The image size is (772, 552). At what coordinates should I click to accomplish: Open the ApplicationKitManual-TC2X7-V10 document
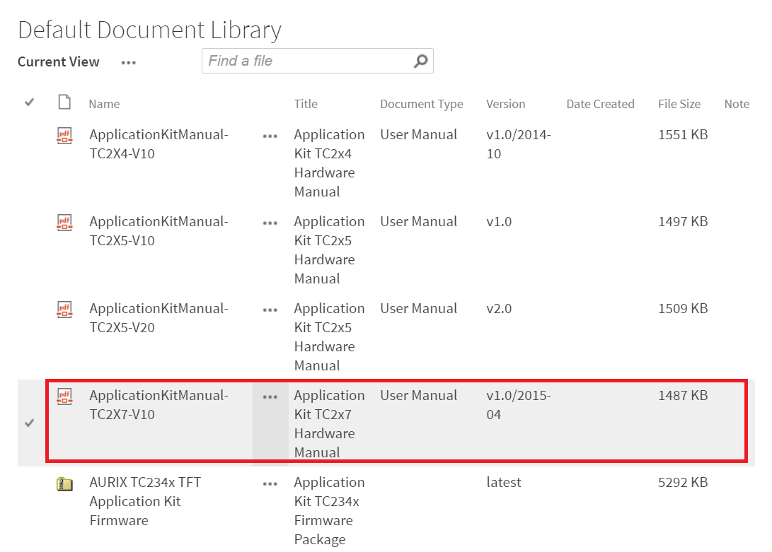pos(159,405)
